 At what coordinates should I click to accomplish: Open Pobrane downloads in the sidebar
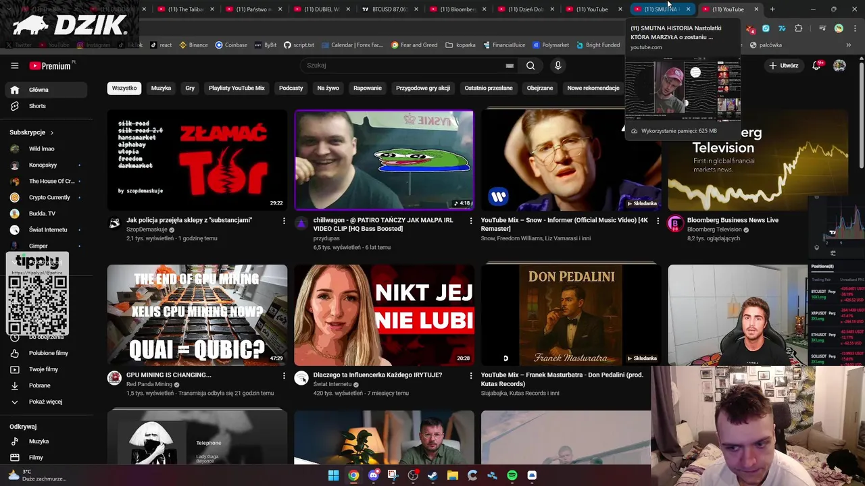[x=45, y=385]
